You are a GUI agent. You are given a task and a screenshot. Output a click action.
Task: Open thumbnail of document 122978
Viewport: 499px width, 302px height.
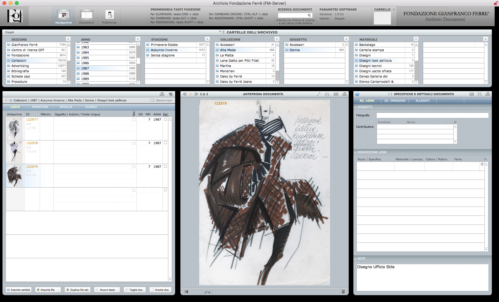click(14, 152)
